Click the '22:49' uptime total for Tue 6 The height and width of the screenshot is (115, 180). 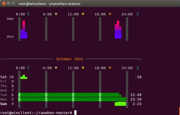point(136,95)
